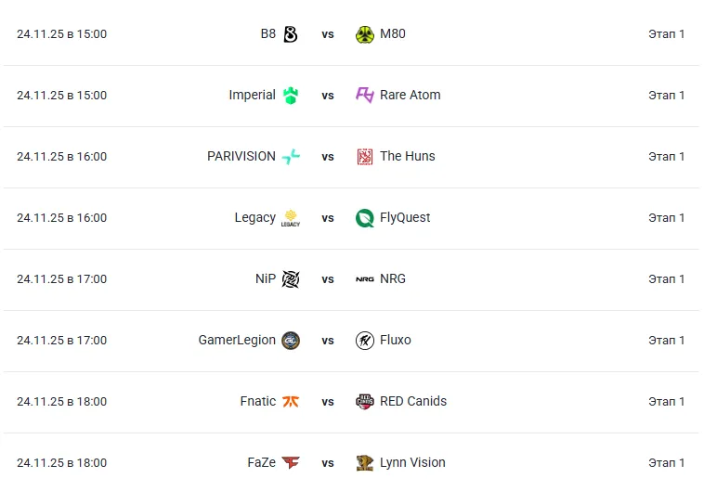Select the Imperial green paw logo

coord(291,96)
